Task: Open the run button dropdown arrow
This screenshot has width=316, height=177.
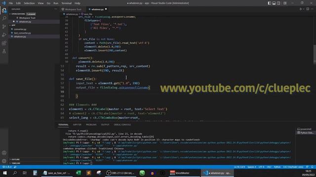Action: [x=303, y=9]
